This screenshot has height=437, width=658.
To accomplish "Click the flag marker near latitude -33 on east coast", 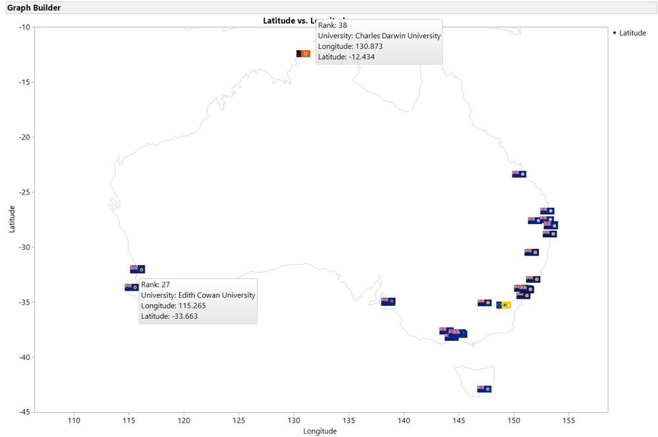I will [533, 279].
